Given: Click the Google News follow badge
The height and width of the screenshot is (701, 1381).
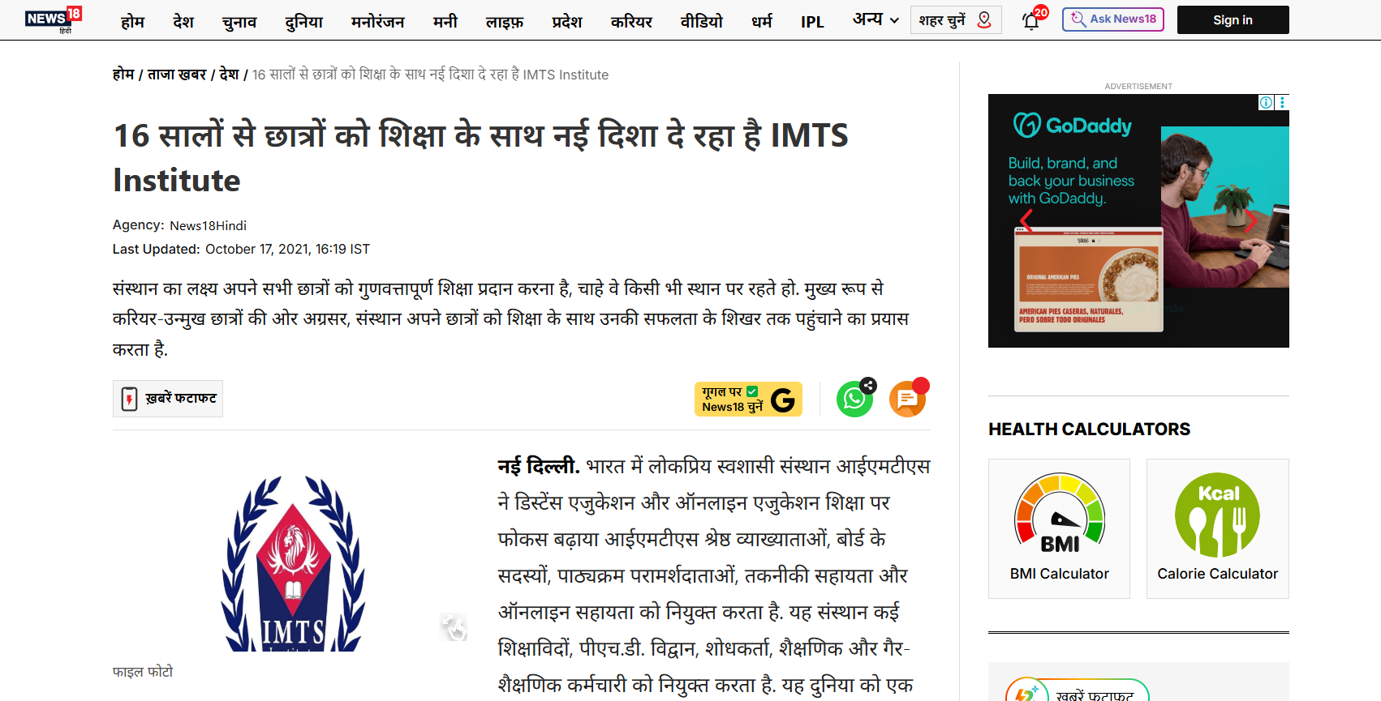Looking at the screenshot, I should pos(748,399).
